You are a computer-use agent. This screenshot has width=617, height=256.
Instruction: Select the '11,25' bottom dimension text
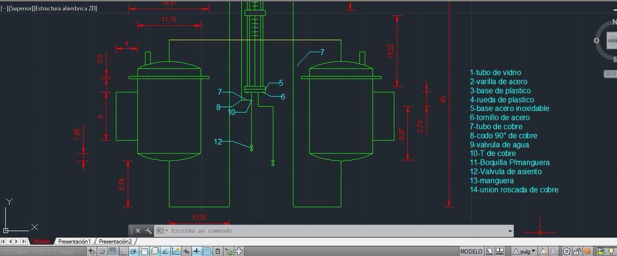tap(199, 218)
